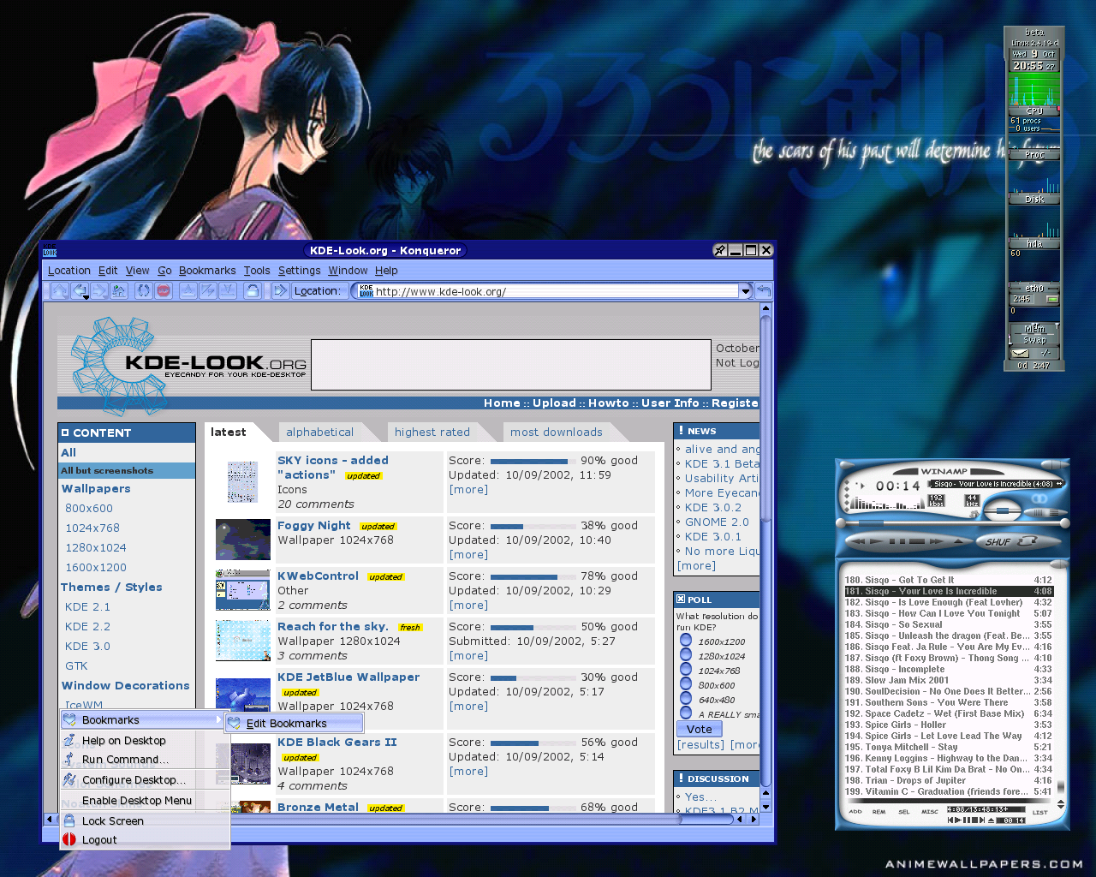This screenshot has height=877, width=1096.
Task: Stop playback in Winamp main window
Action: (x=917, y=541)
